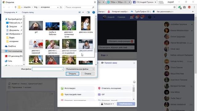197x111 pixels.
Task: Open the Упорядочить menu
Action: point(10,12)
